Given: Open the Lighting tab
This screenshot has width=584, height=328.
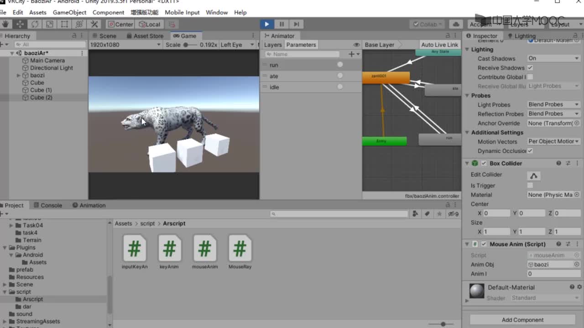Looking at the screenshot, I should point(521,36).
